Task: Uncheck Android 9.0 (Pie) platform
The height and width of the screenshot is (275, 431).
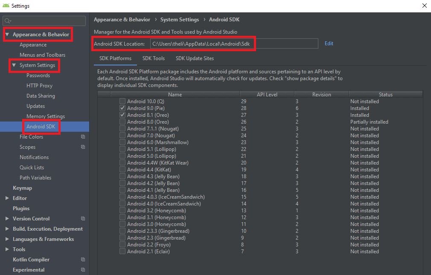Action: click(x=122, y=108)
